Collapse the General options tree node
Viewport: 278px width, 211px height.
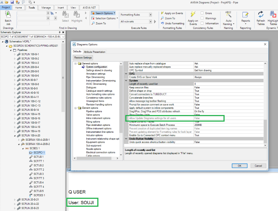(75, 63)
